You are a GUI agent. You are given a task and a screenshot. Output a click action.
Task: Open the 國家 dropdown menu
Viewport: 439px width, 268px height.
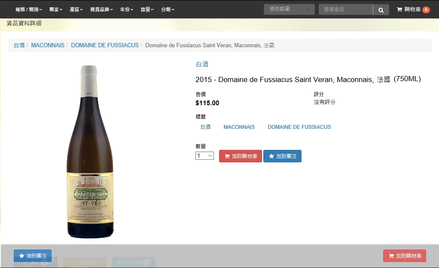point(56,9)
